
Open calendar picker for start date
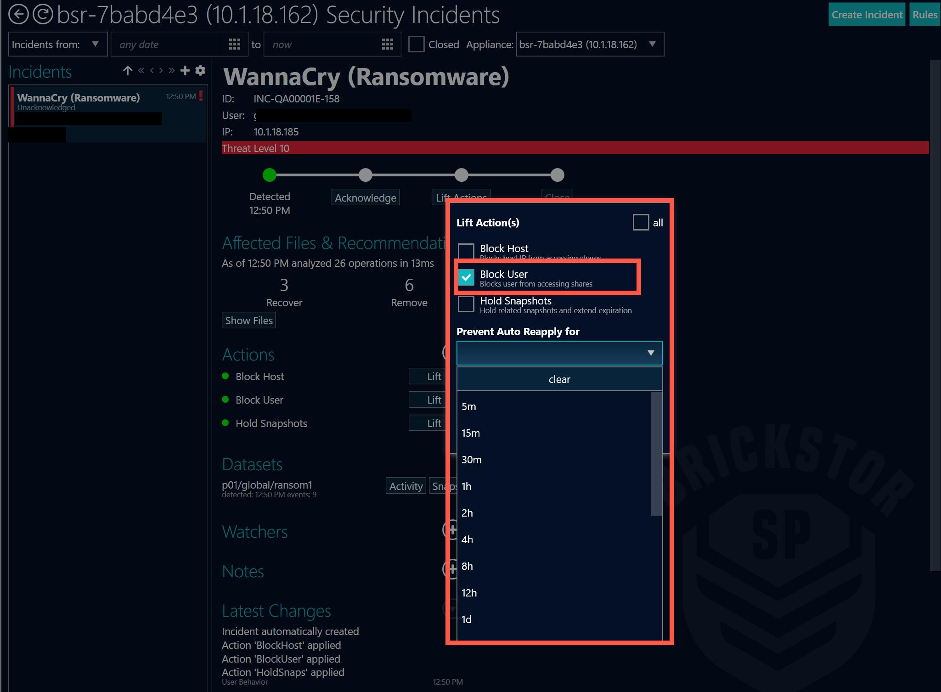[235, 45]
